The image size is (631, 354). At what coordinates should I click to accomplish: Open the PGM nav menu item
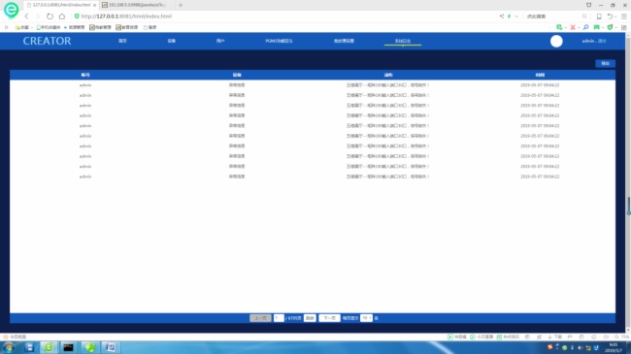tap(279, 41)
